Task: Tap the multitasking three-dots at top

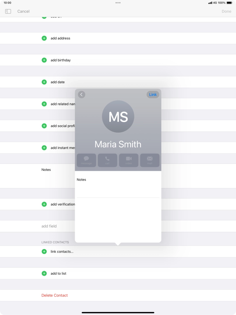Action: coord(118,3)
